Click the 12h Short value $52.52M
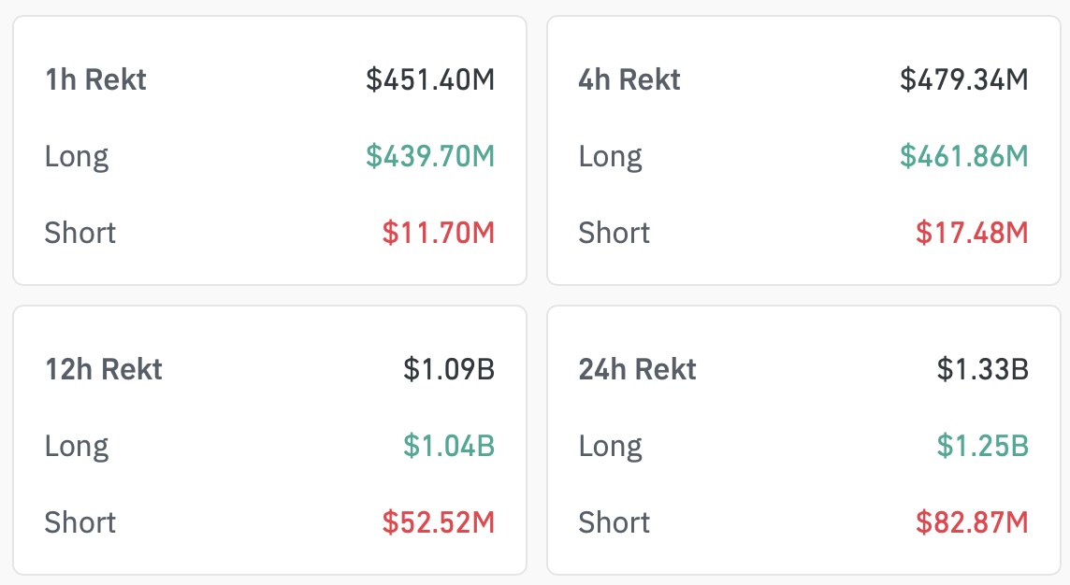The height and width of the screenshot is (585, 1070). pos(438,522)
